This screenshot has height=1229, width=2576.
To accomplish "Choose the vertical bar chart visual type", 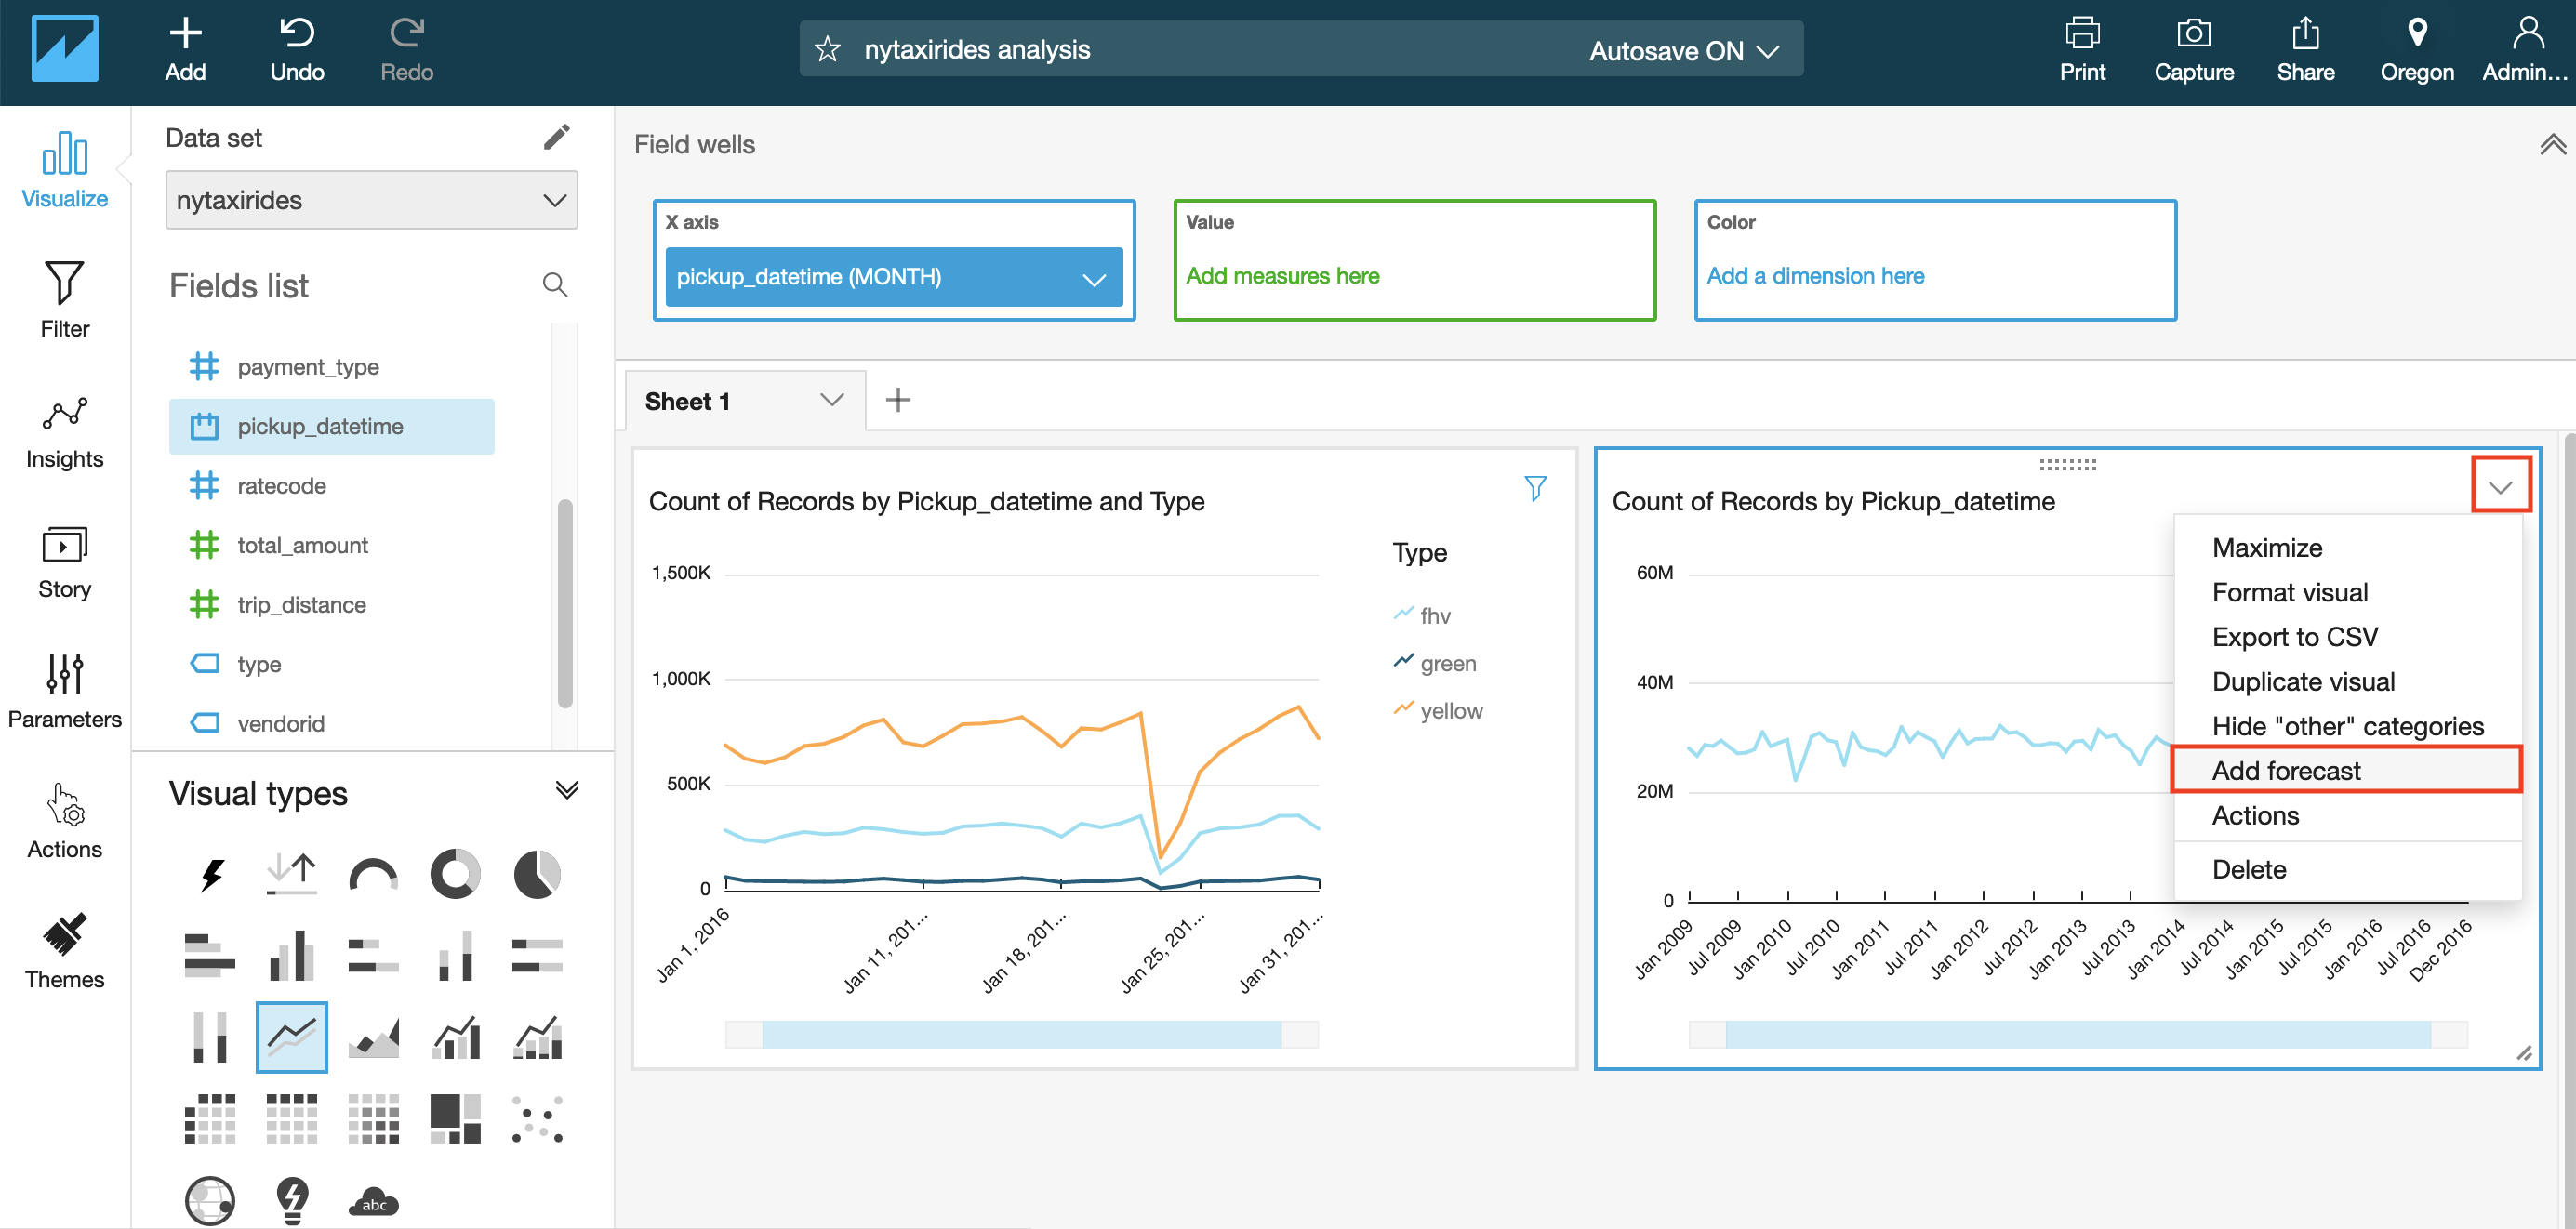I will [x=291, y=955].
